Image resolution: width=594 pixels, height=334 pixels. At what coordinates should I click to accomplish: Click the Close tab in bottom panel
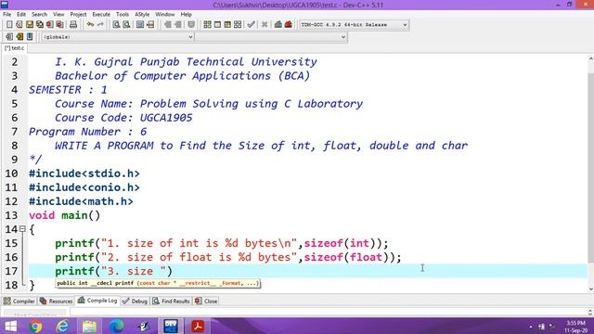tap(206, 301)
